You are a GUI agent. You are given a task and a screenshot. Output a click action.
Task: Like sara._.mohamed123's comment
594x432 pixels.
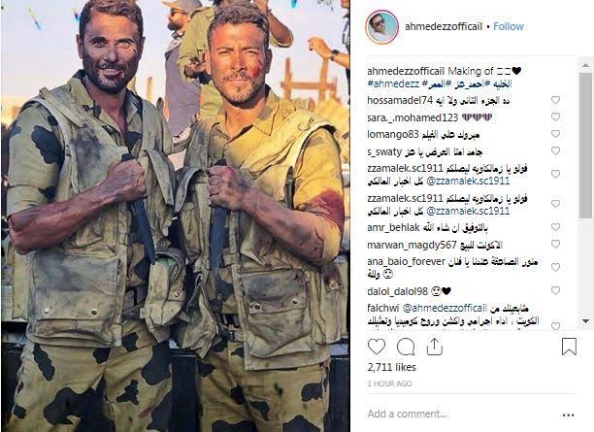point(555,116)
